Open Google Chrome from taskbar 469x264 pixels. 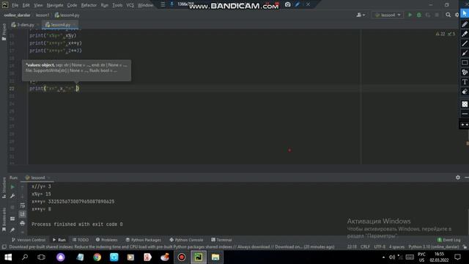[x=97, y=257]
